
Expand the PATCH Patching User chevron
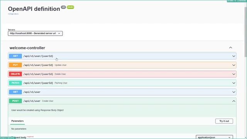(233, 83)
